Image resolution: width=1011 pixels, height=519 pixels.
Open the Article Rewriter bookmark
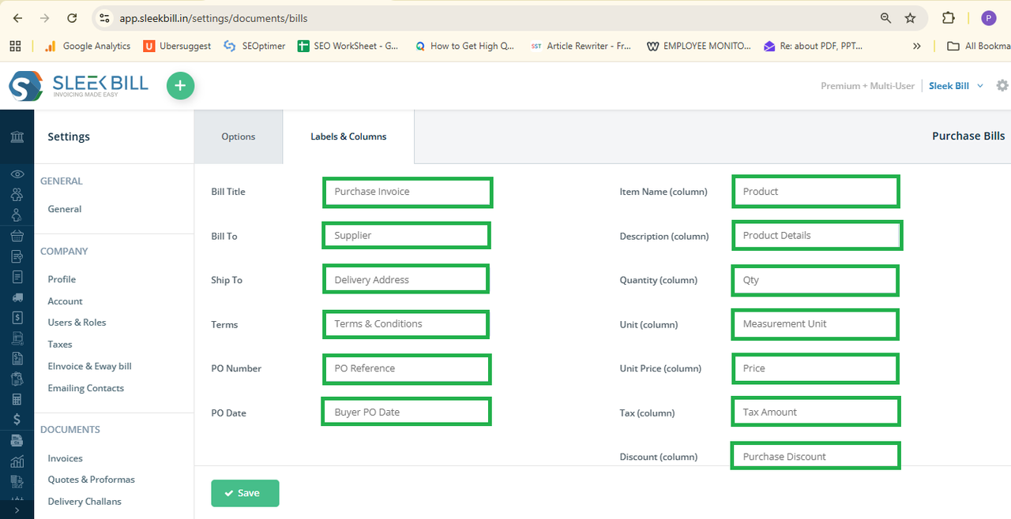click(581, 46)
